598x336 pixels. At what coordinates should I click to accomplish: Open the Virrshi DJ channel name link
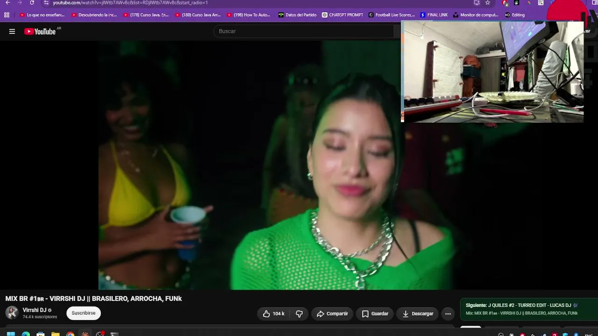35,310
